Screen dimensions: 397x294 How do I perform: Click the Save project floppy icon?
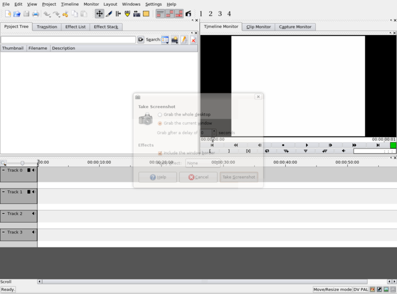(x=26, y=14)
